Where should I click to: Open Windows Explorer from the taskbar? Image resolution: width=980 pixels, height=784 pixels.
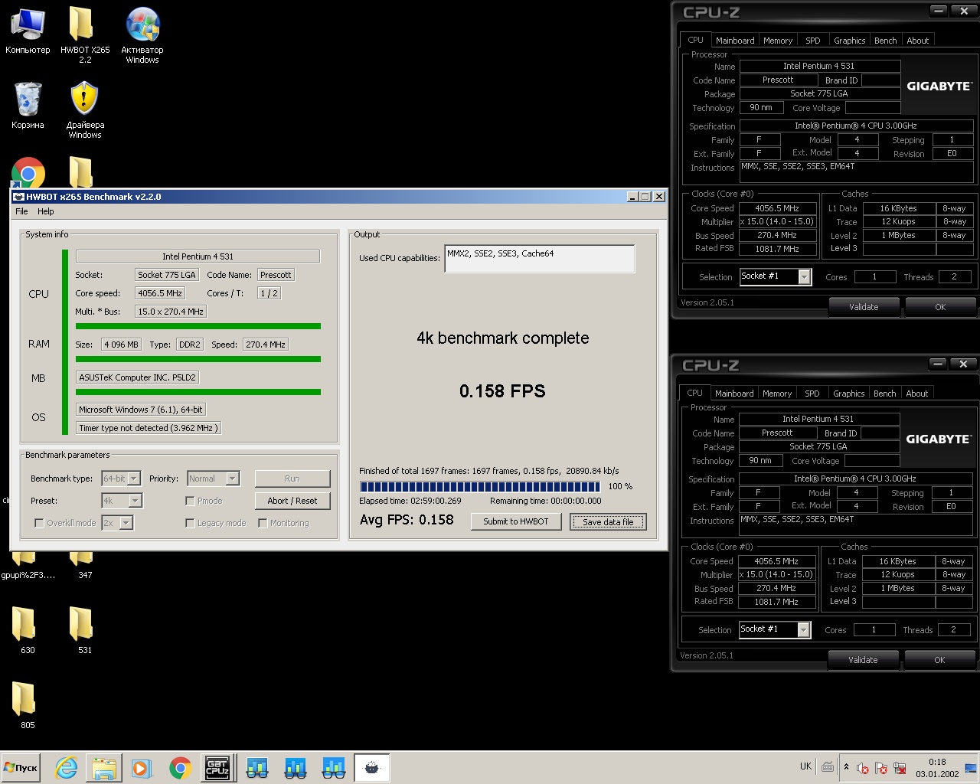click(104, 768)
